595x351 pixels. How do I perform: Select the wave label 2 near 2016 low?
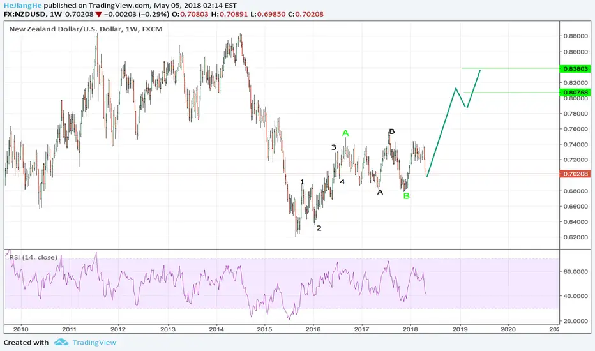[x=319, y=228]
